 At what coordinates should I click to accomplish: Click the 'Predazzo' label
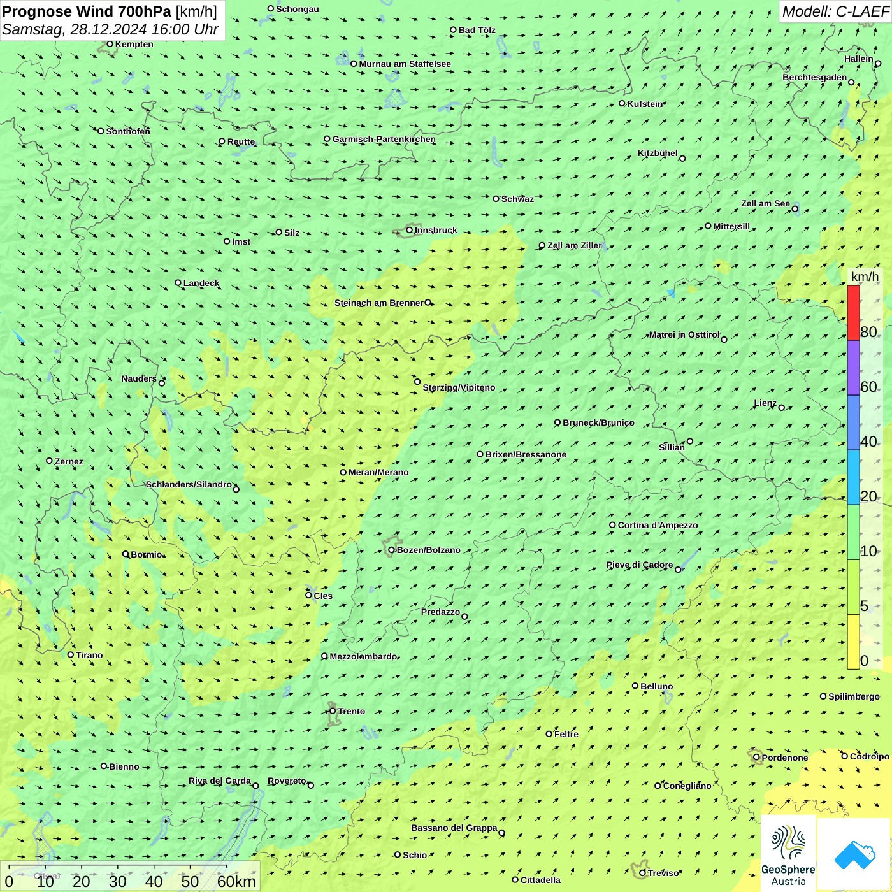pos(440,612)
